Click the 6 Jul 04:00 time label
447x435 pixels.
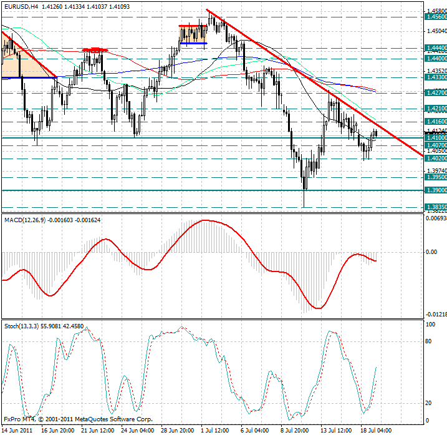[254, 430]
